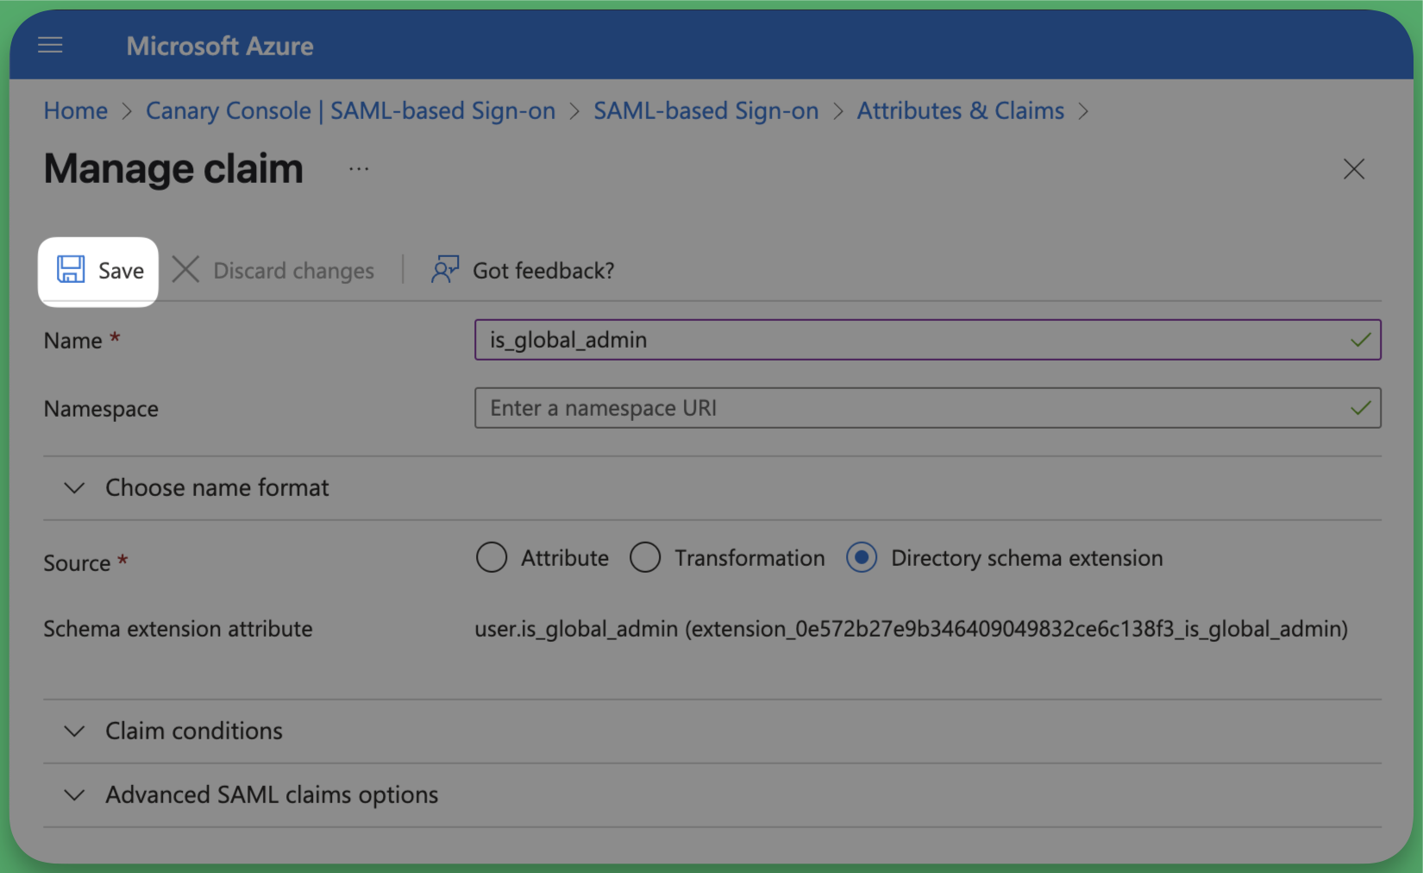The height and width of the screenshot is (873, 1423).
Task: Open the more options ellipsis beside Manage claim
Action: point(359,169)
